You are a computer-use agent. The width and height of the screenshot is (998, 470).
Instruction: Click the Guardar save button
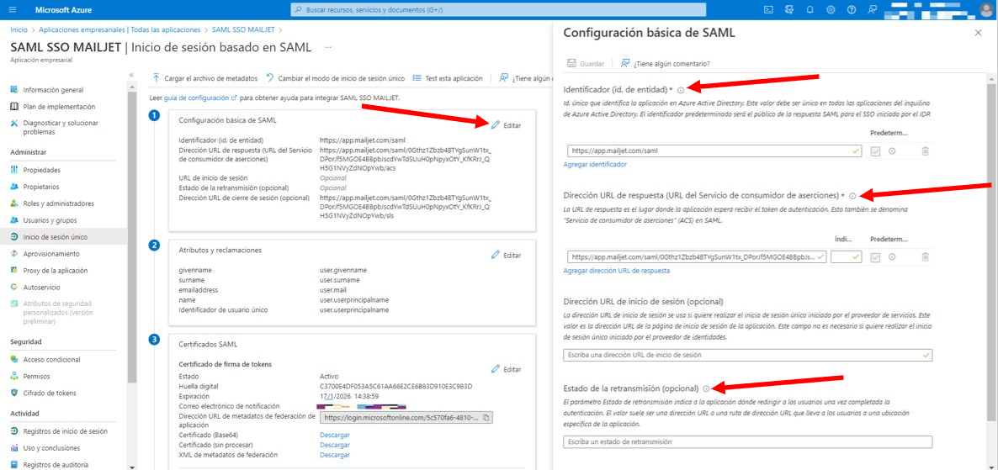pos(585,64)
